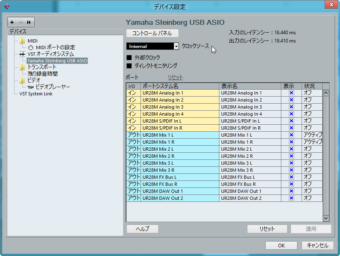
Task: Toggle visibility checkbox for UR28M Analog In 1
Action: tap(291, 93)
